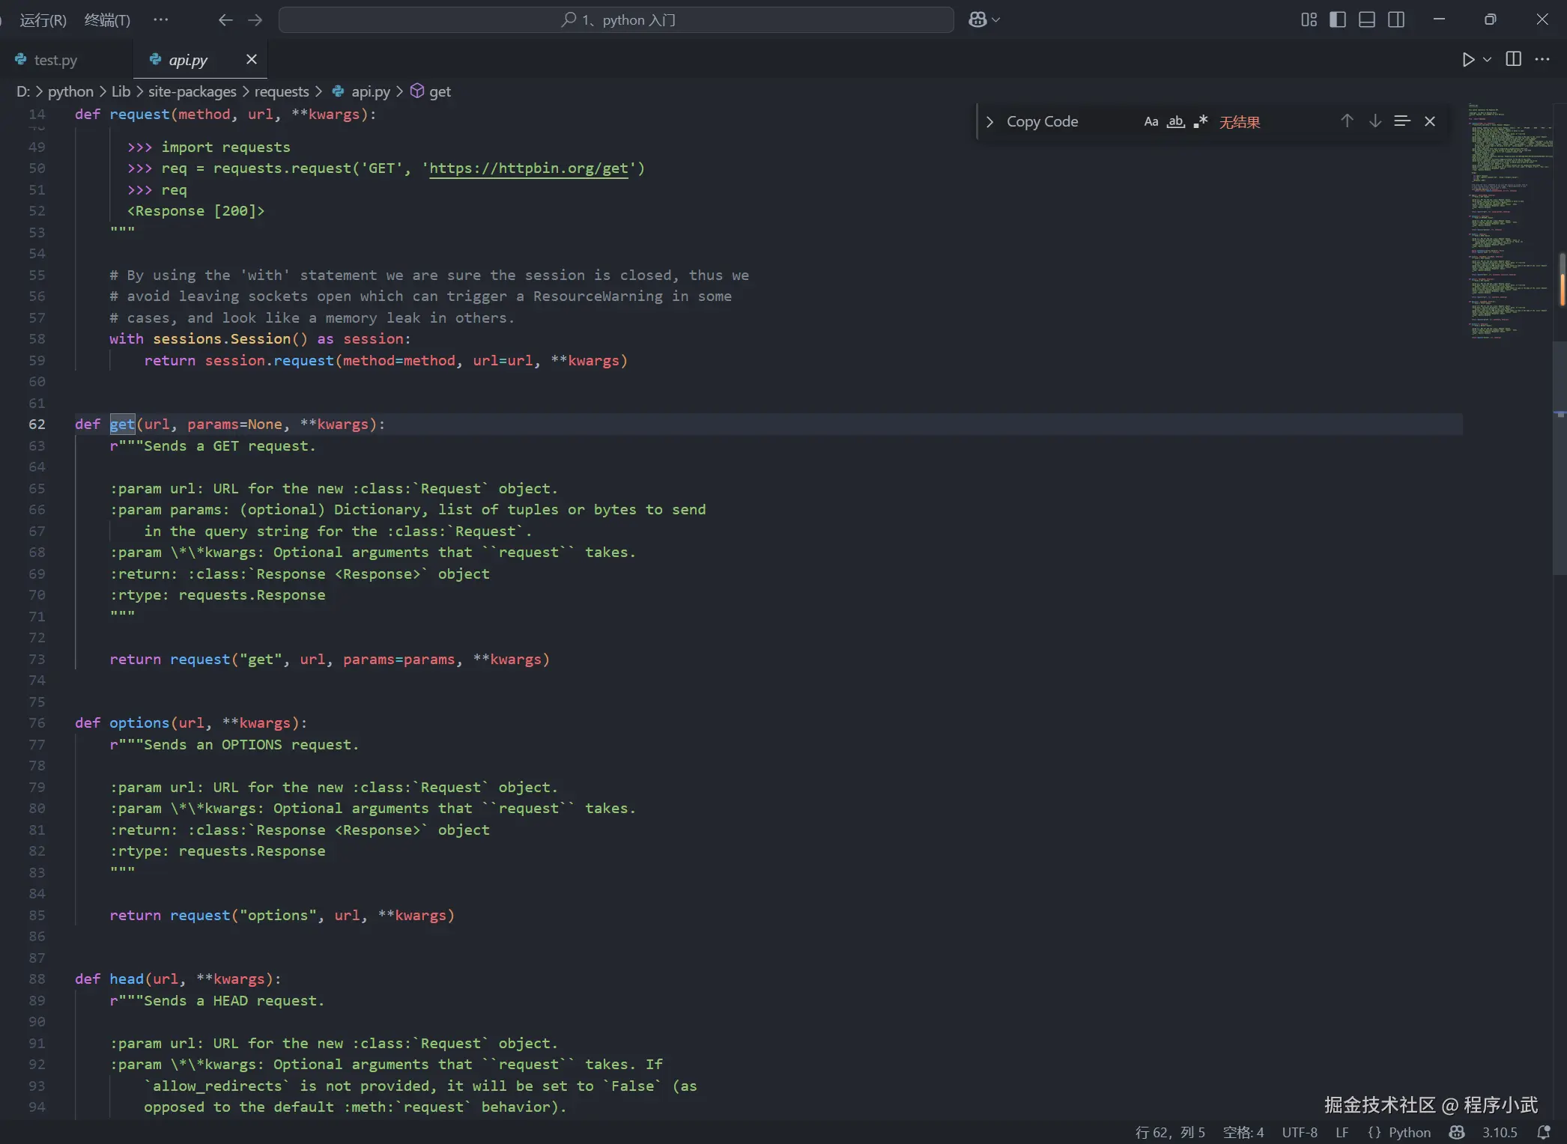Go to next match arrow

pyautogui.click(x=1375, y=121)
